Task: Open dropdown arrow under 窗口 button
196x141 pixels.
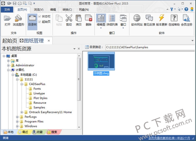Action: [123, 28]
